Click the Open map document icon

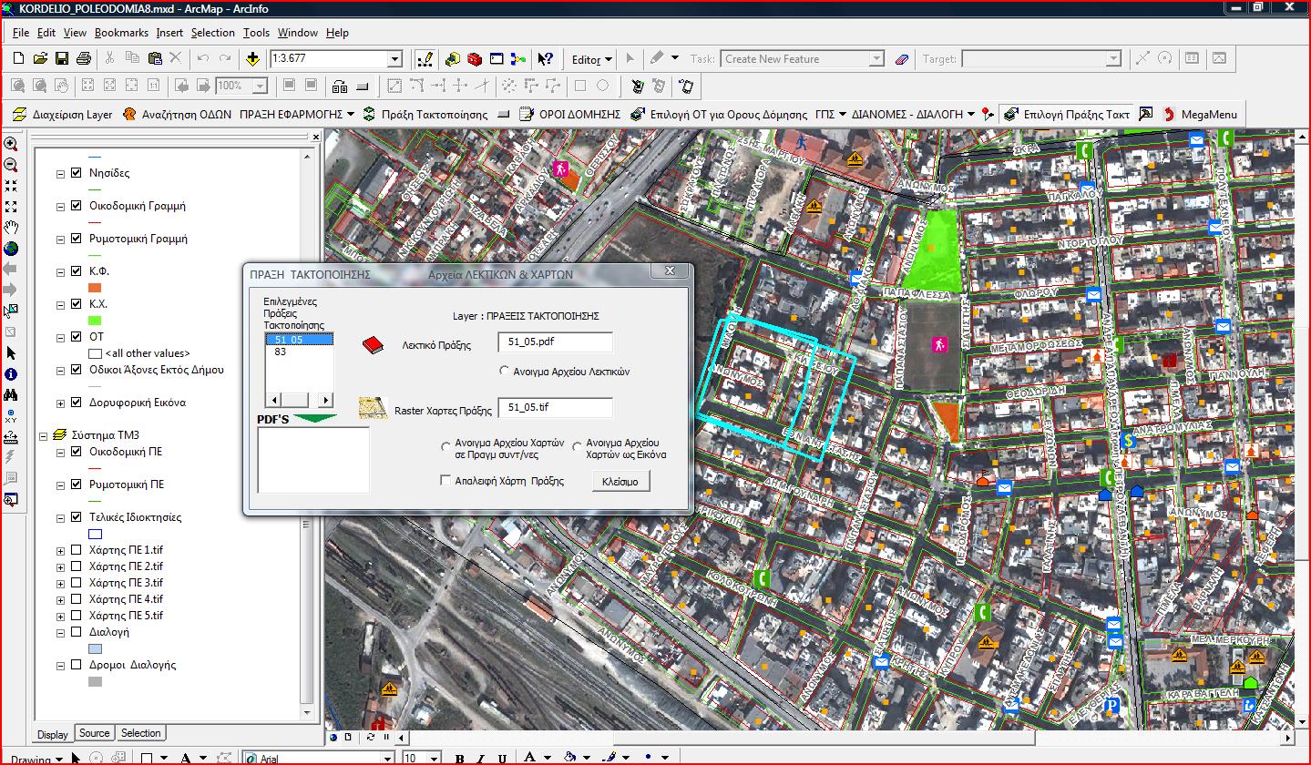point(40,58)
